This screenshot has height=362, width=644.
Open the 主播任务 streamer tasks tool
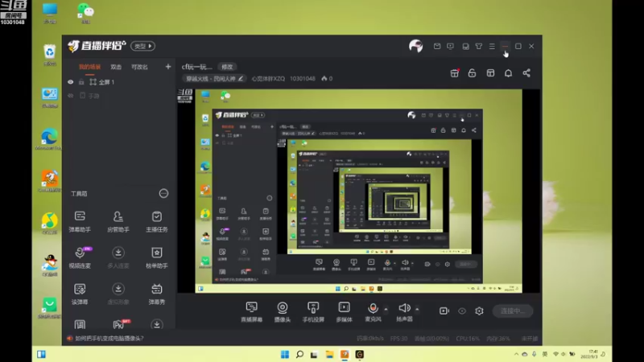pos(156,221)
